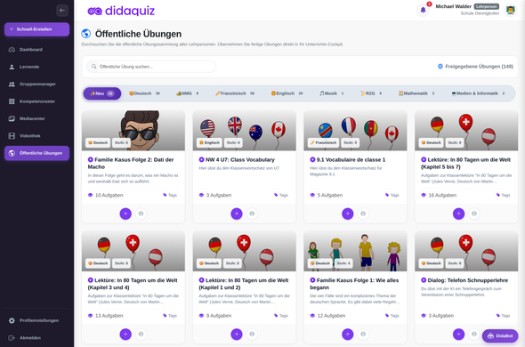Click the globe icon beside Öffentliche Übungen heading
Viewport: 525px width, 347px height.
pyautogui.click(x=86, y=34)
